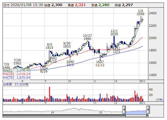This screenshot has width=167, height=120.
Task: Click the tallest red volume bar in September
Action: pyautogui.click(x=49, y=94)
